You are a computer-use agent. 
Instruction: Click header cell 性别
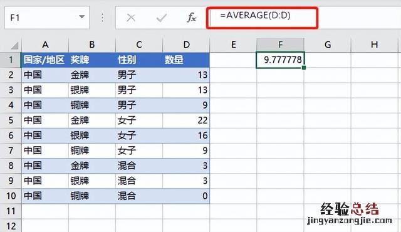click(x=139, y=60)
